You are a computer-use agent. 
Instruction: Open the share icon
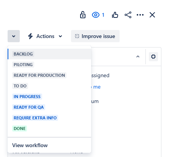(128, 15)
